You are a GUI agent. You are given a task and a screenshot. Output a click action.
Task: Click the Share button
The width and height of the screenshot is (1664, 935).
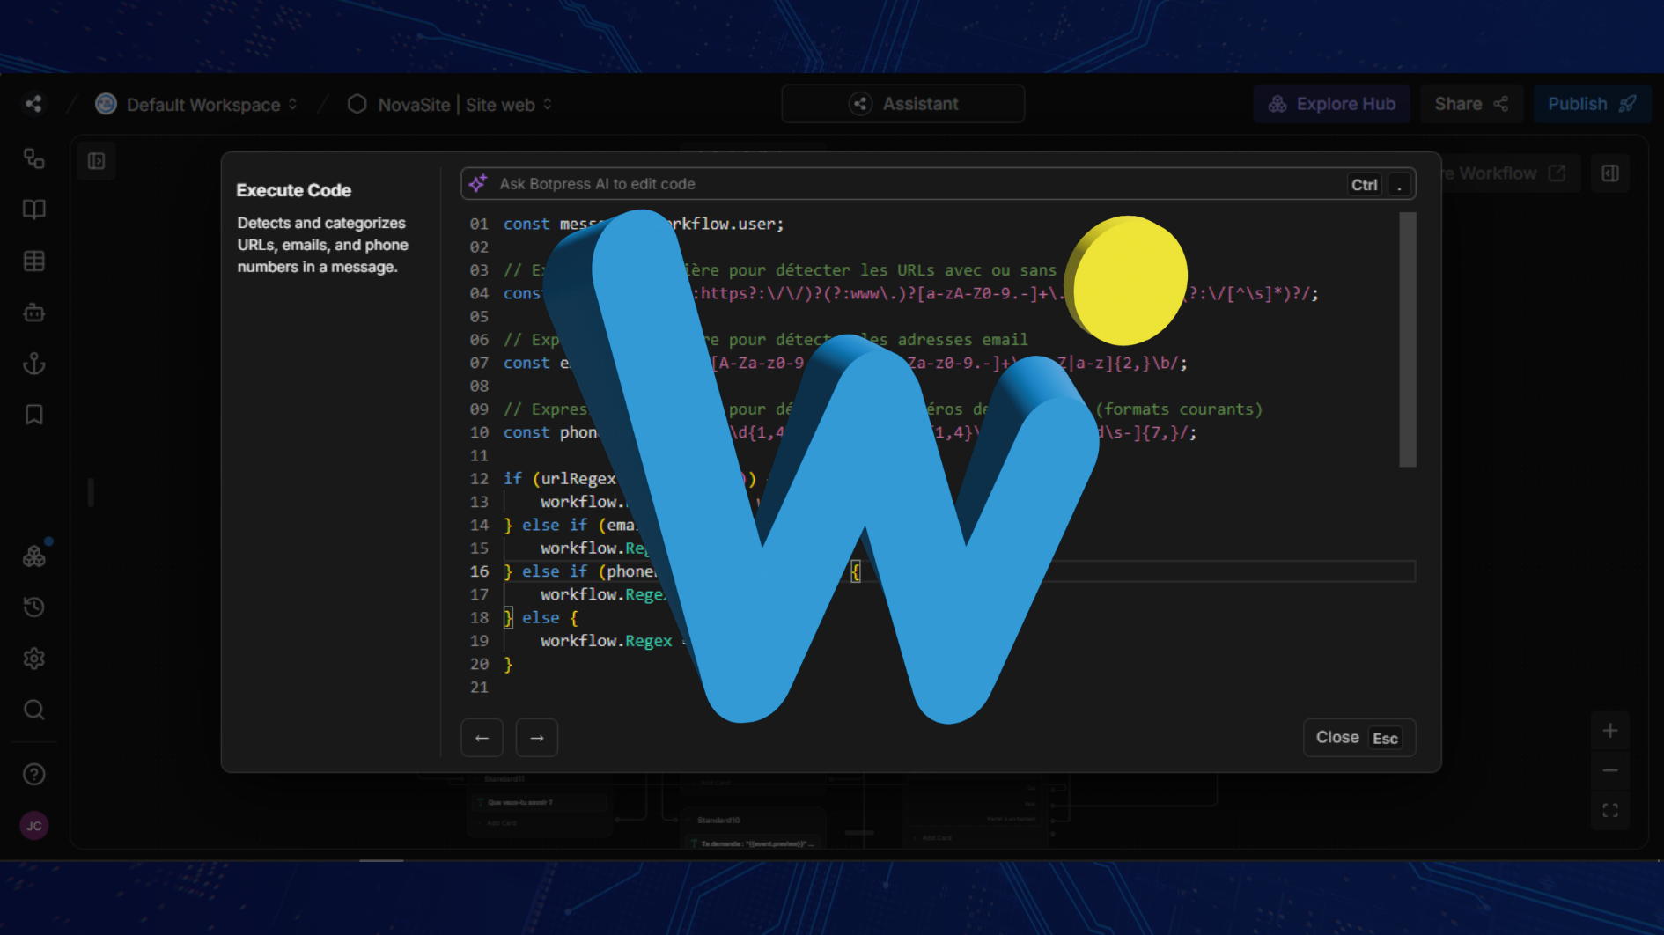point(1471,104)
